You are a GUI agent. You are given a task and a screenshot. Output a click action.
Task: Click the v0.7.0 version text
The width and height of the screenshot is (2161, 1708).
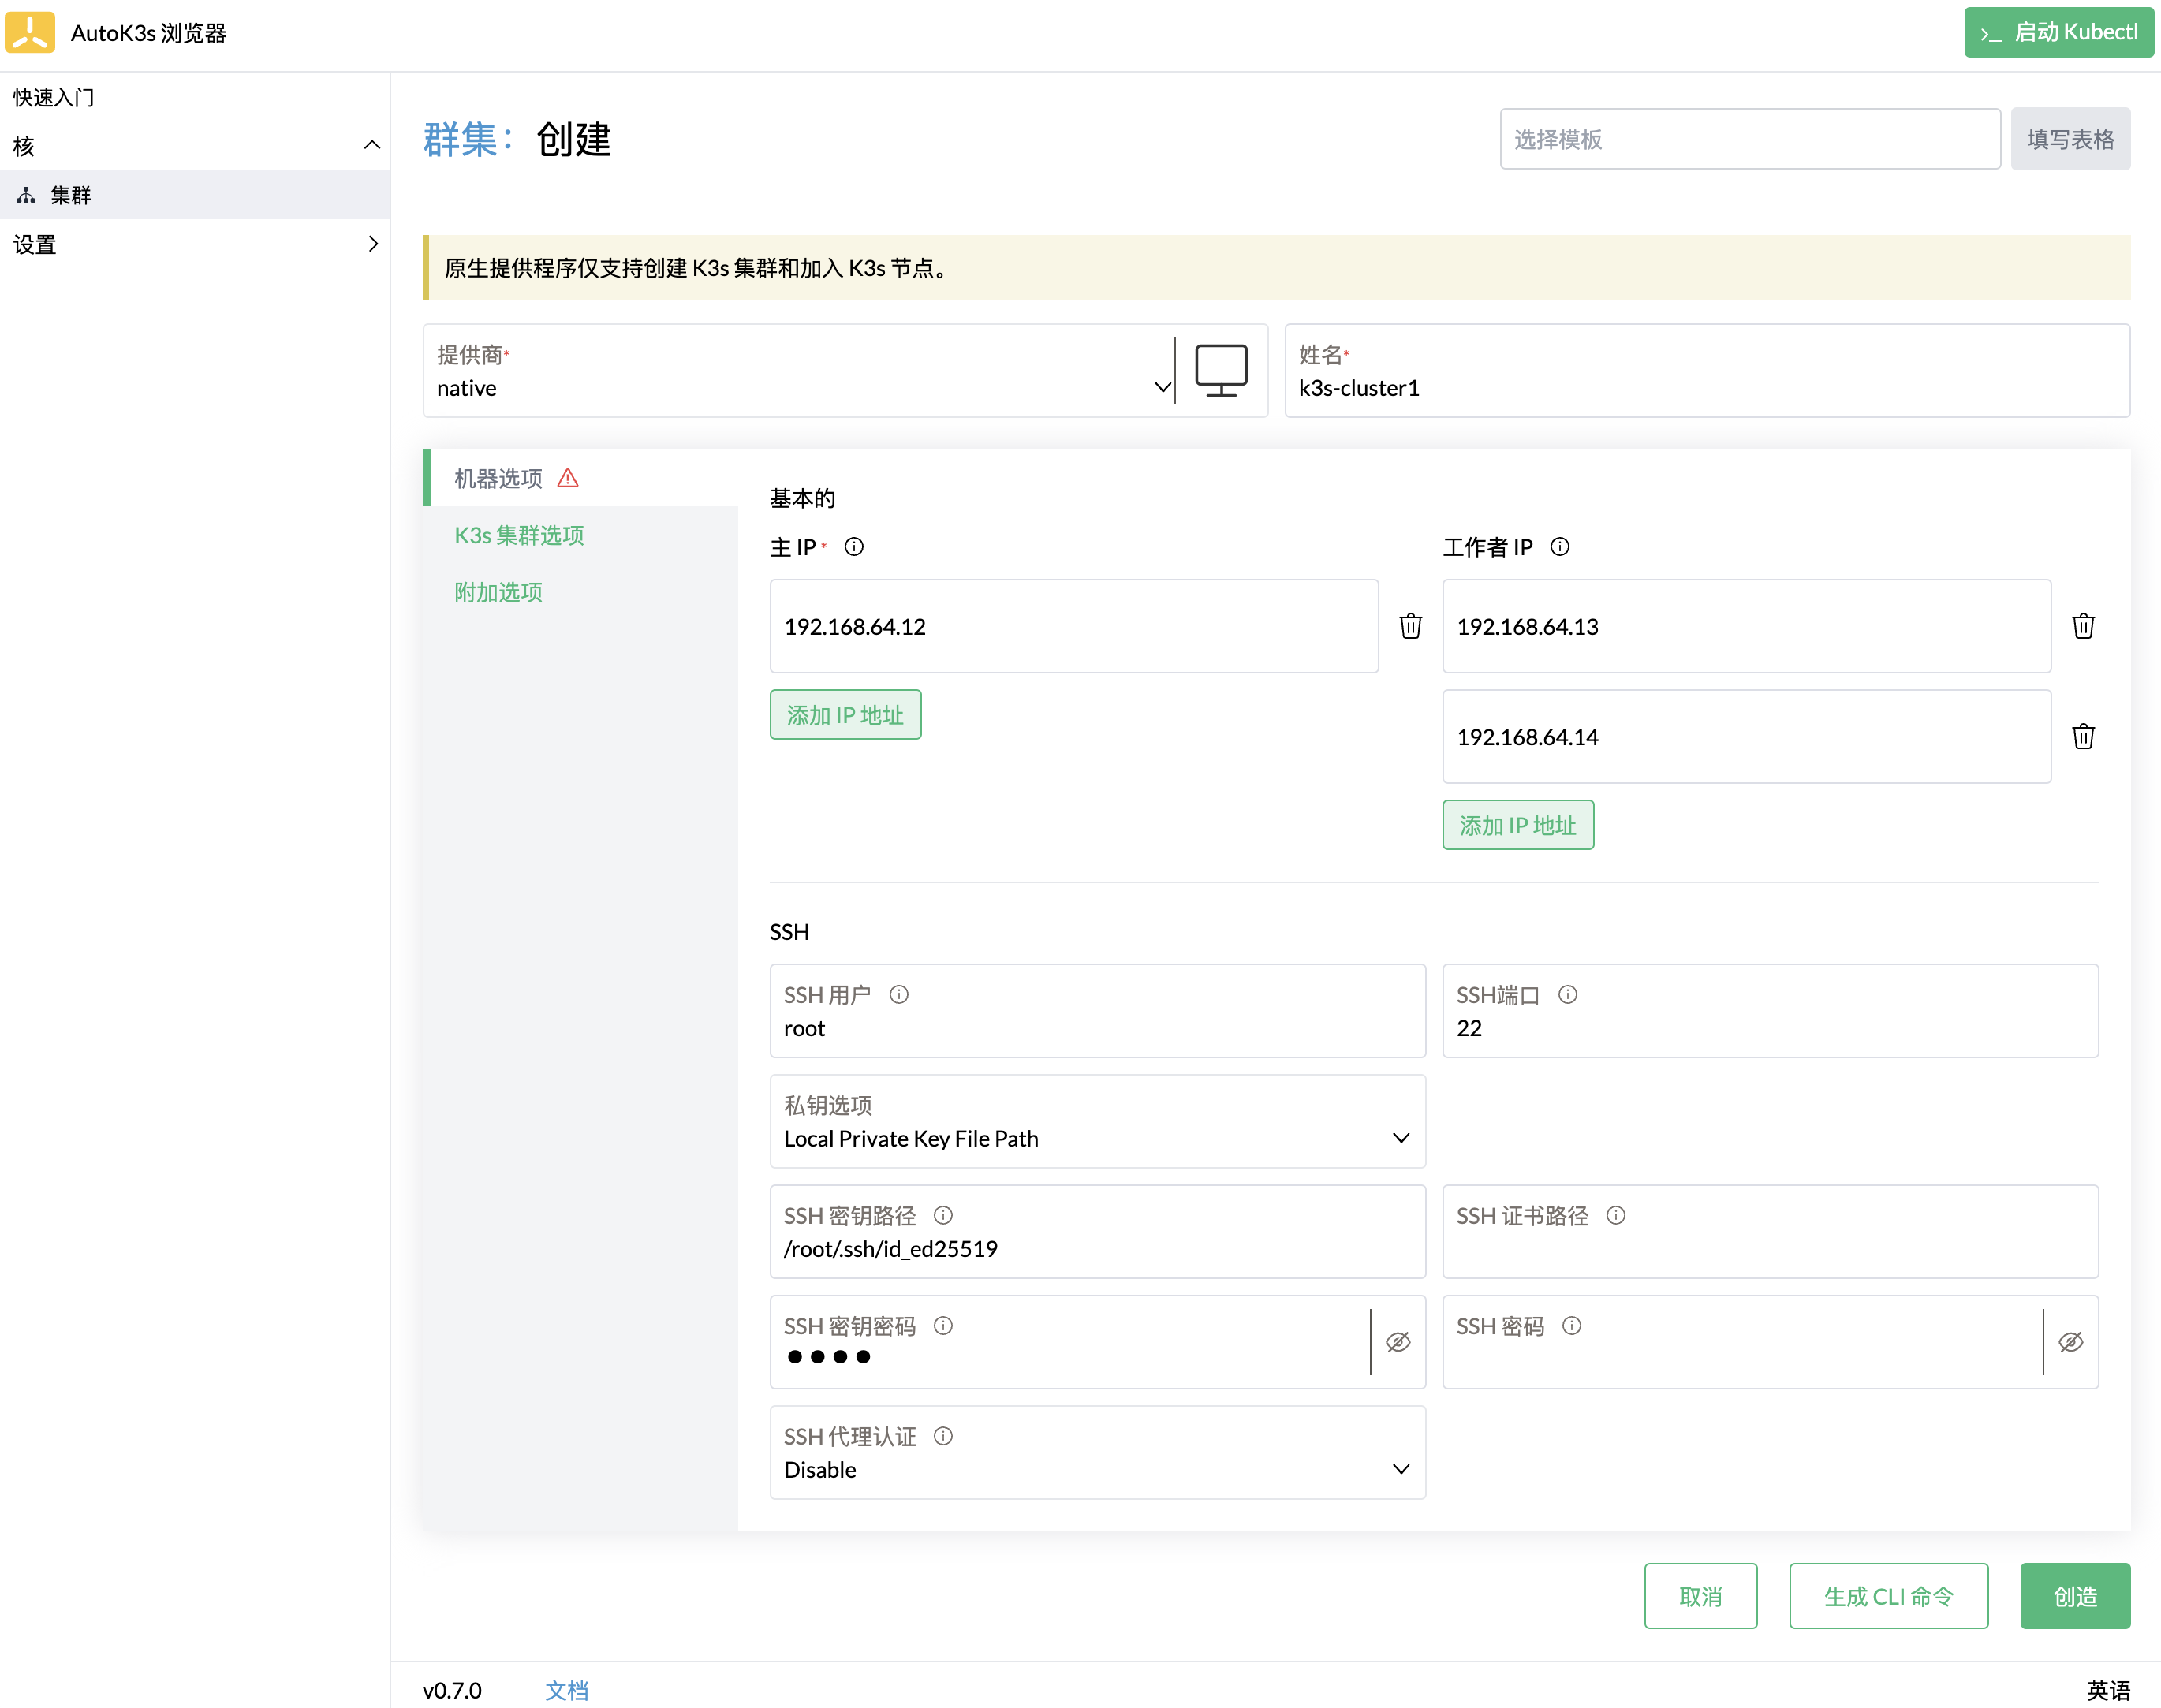[452, 1690]
